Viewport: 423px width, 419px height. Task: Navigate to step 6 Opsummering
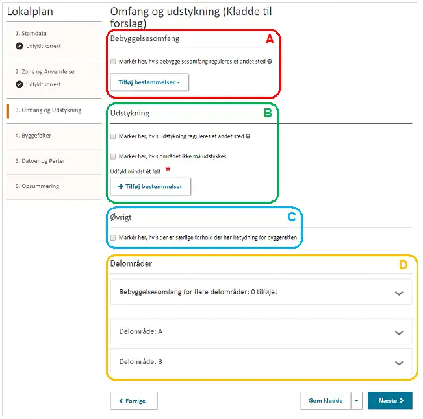tap(37, 186)
